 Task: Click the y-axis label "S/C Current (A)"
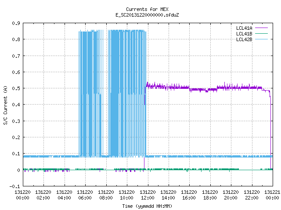pos(6,105)
